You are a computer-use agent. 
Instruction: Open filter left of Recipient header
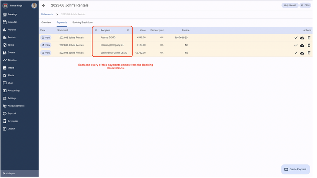click(96, 31)
